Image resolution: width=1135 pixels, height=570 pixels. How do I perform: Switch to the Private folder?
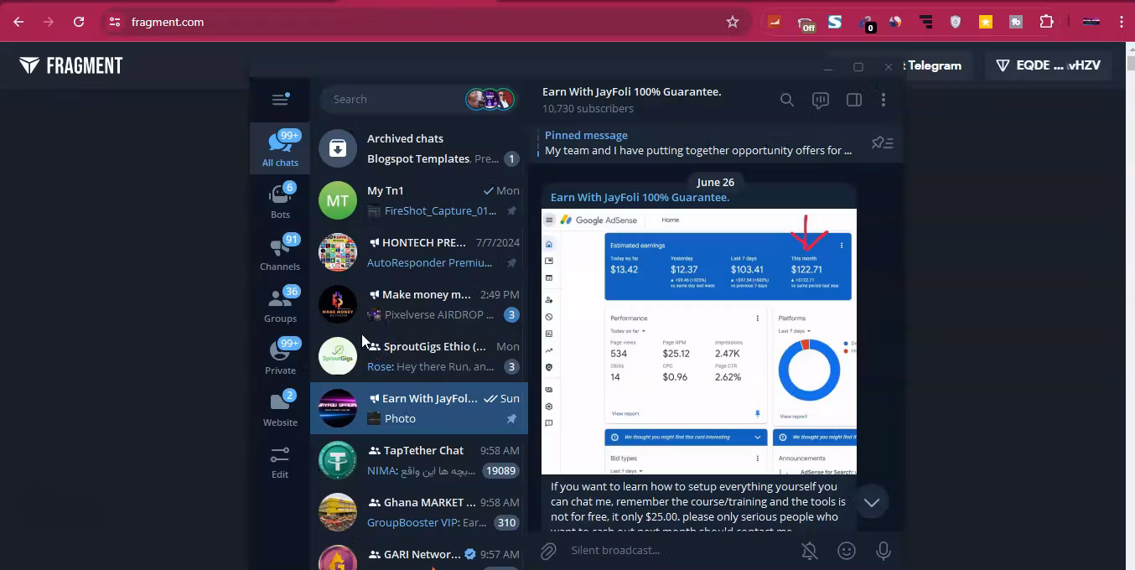(x=280, y=356)
